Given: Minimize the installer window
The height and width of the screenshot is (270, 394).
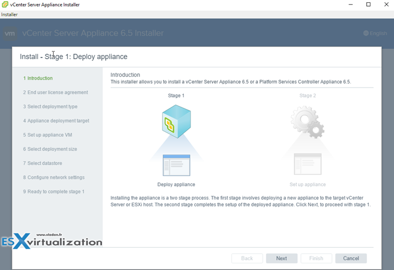Looking at the screenshot, I should (351, 4).
